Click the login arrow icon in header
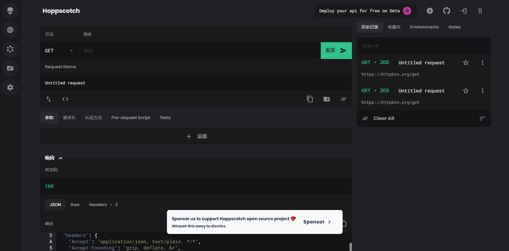Image resolution: width=509 pixels, height=251 pixels. click(x=463, y=11)
